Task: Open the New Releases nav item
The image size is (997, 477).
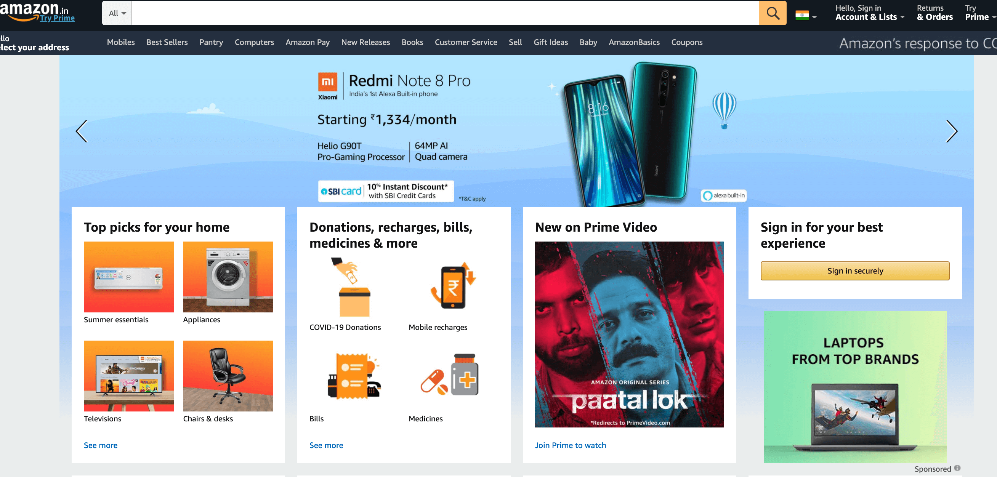Action: pos(365,42)
